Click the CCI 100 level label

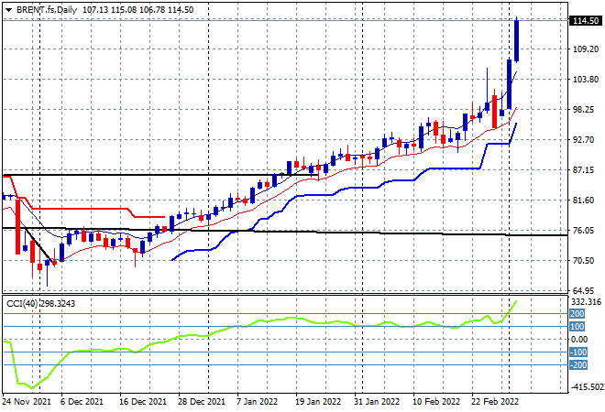click(577, 327)
